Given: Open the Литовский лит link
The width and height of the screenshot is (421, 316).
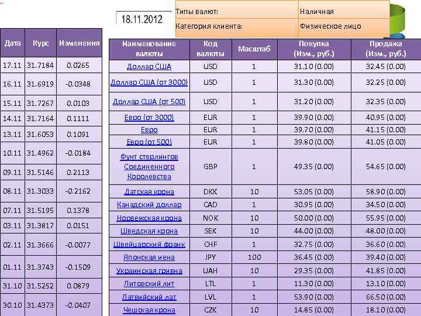Looking at the screenshot, I should (x=149, y=284).
